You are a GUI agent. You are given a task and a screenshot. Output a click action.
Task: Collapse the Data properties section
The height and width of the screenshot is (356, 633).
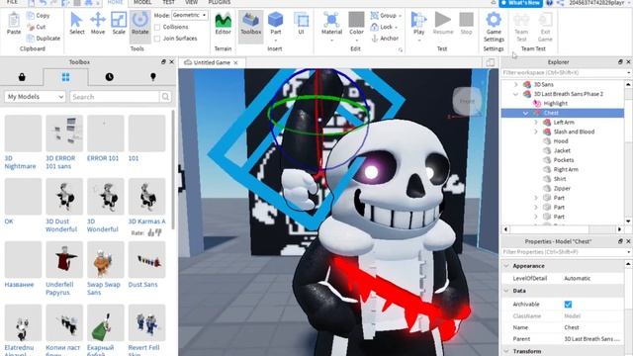coord(506,291)
